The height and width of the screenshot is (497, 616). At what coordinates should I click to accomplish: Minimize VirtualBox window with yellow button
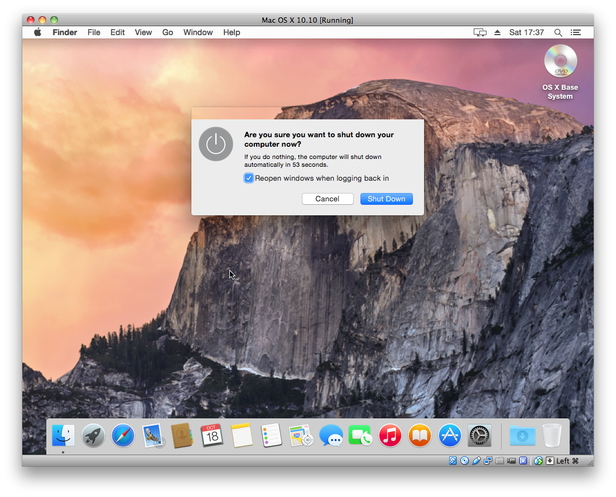point(42,20)
